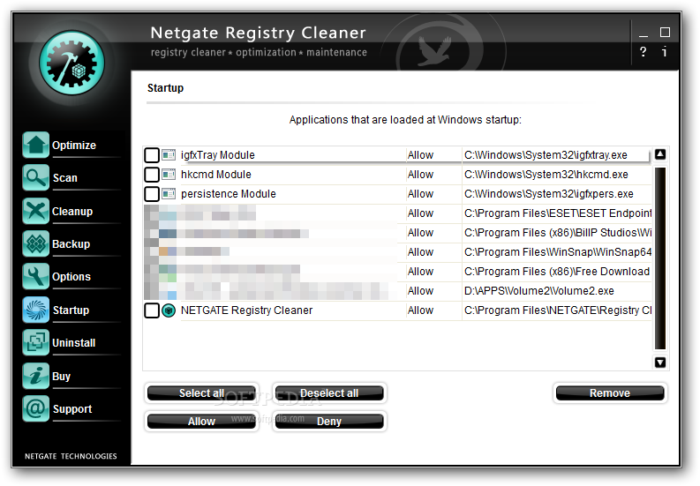Click the Netgate gear logo icon
The height and width of the screenshot is (486, 700).
72,63
